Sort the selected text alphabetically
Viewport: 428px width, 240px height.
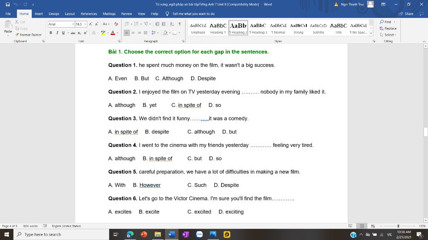point(172,24)
